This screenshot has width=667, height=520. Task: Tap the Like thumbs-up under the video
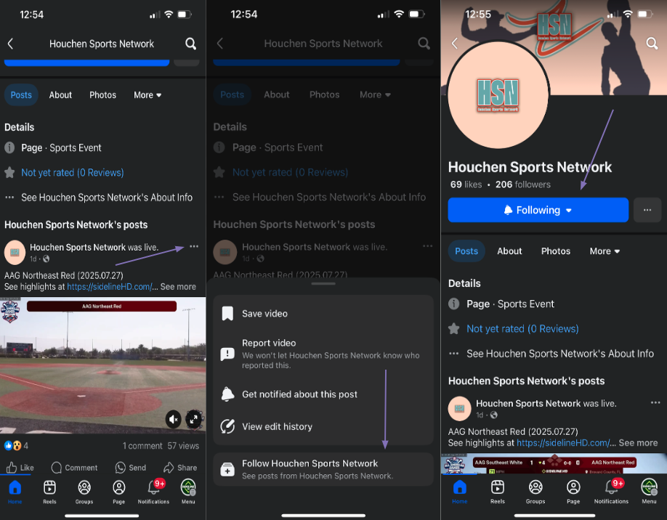(20, 468)
